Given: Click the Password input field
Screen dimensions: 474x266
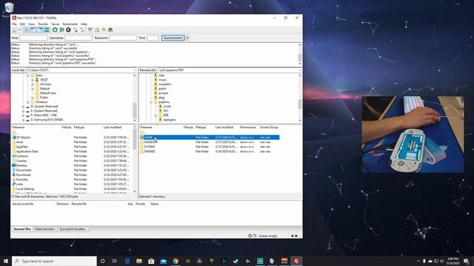Looking at the screenshot, I should (123, 38).
